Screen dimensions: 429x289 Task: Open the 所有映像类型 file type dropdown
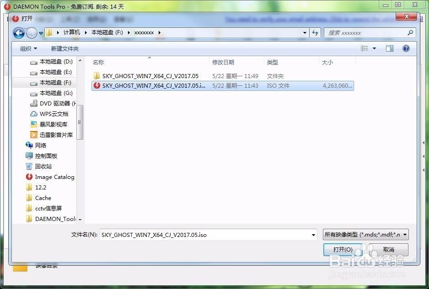(366, 235)
